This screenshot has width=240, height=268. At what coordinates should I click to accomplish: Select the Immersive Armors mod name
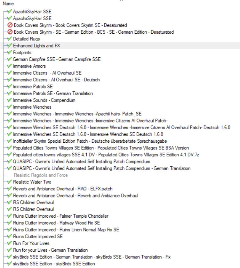pyautogui.click(x=29, y=66)
